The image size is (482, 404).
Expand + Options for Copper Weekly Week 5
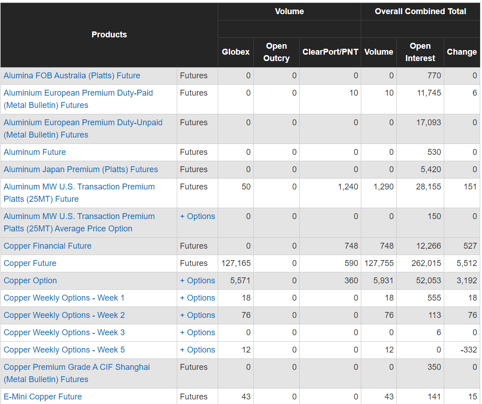[197, 350]
